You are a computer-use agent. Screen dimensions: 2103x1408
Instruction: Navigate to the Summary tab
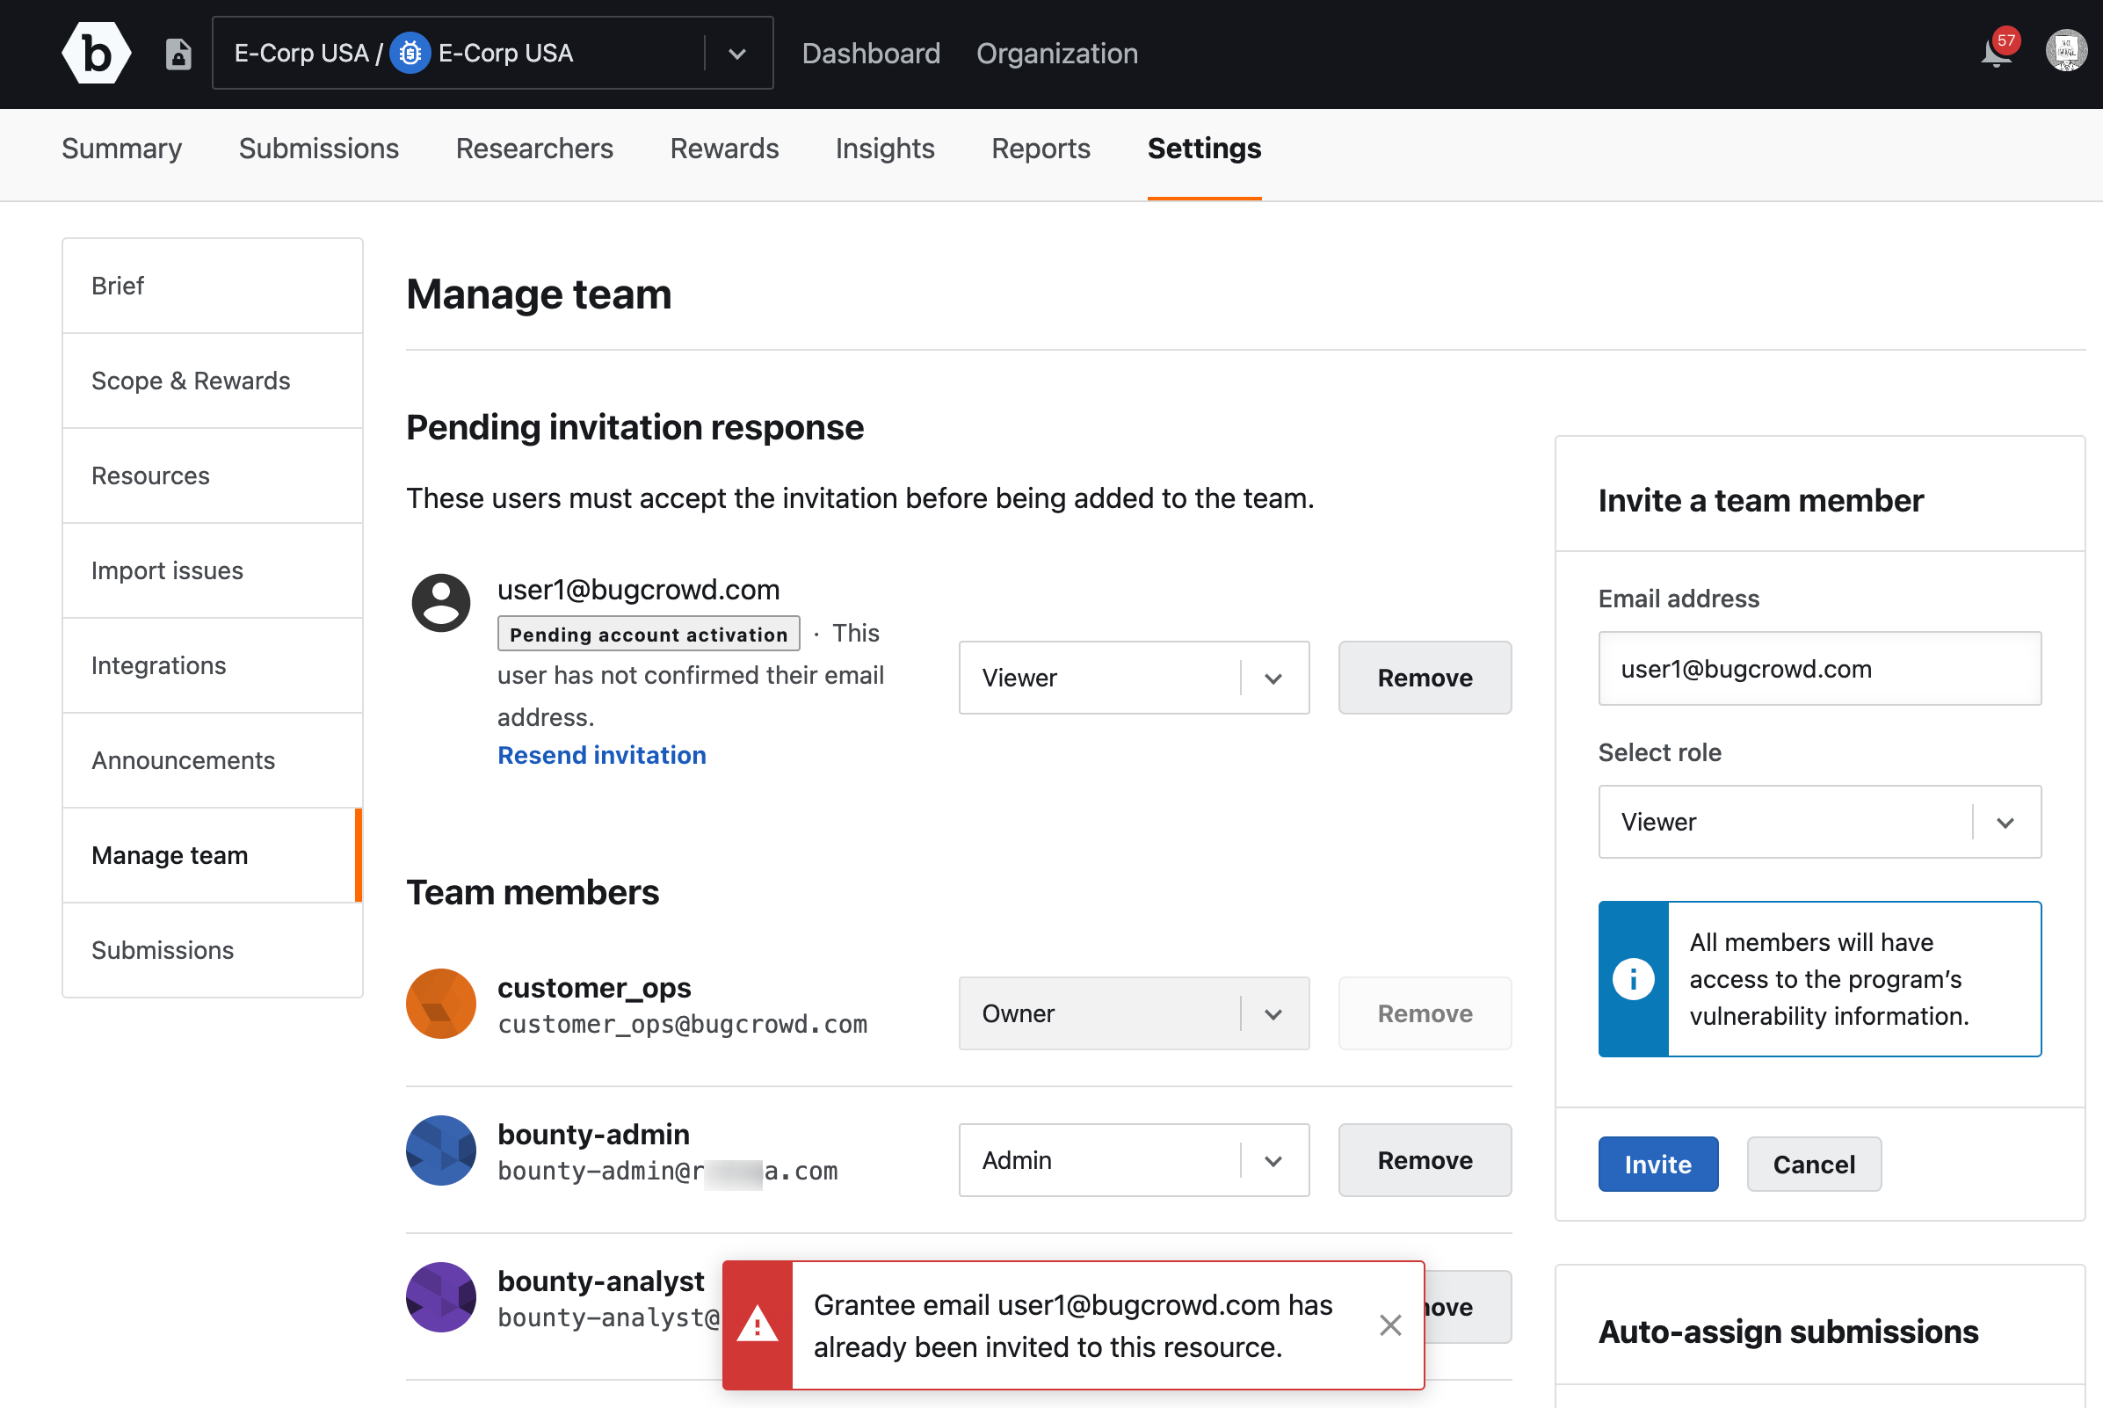click(x=122, y=149)
